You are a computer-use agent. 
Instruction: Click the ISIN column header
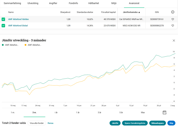(157, 12)
